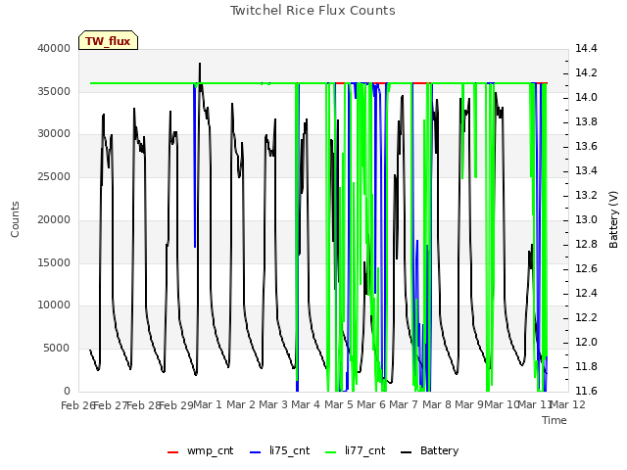Click the Battery spike peak near Mar 1

point(200,64)
